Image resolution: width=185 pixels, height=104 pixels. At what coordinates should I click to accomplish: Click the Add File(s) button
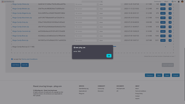pos(16,65)
